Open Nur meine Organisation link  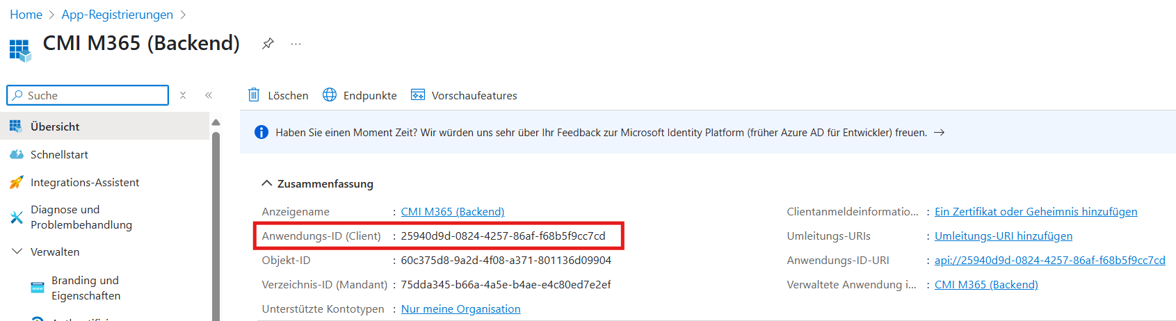point(460,308)
